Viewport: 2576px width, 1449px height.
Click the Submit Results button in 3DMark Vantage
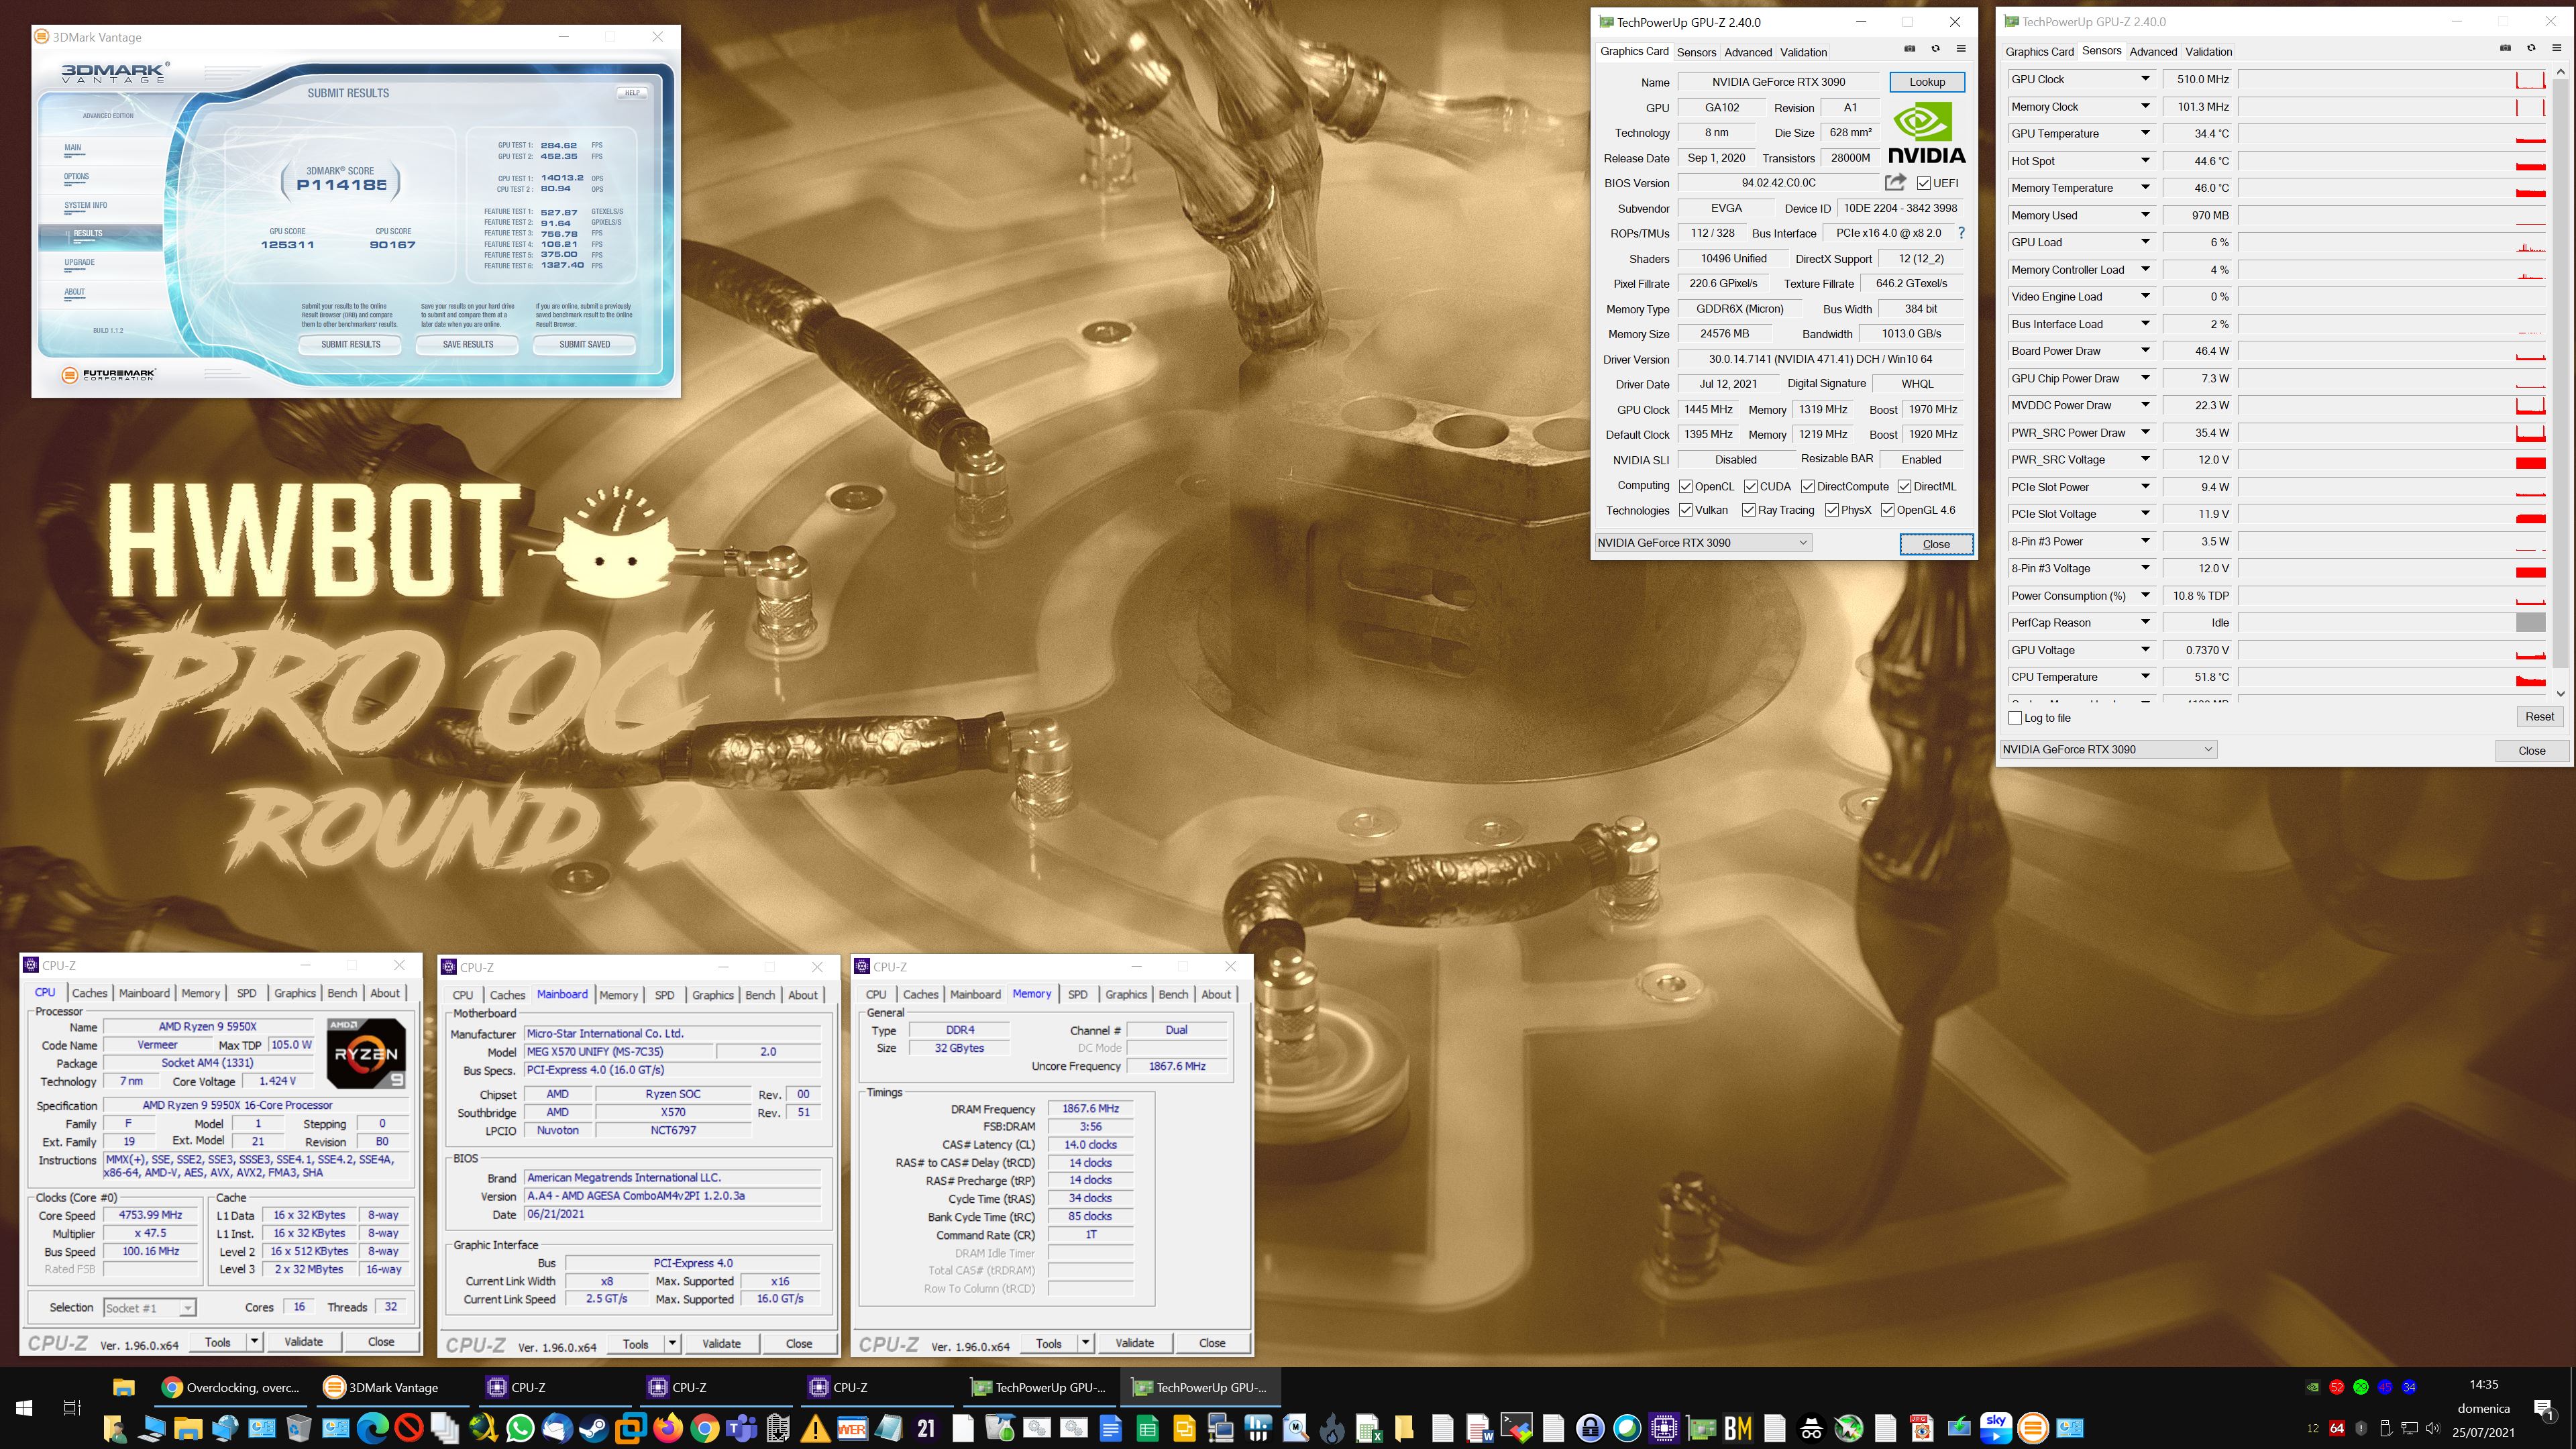pos(350,344)
